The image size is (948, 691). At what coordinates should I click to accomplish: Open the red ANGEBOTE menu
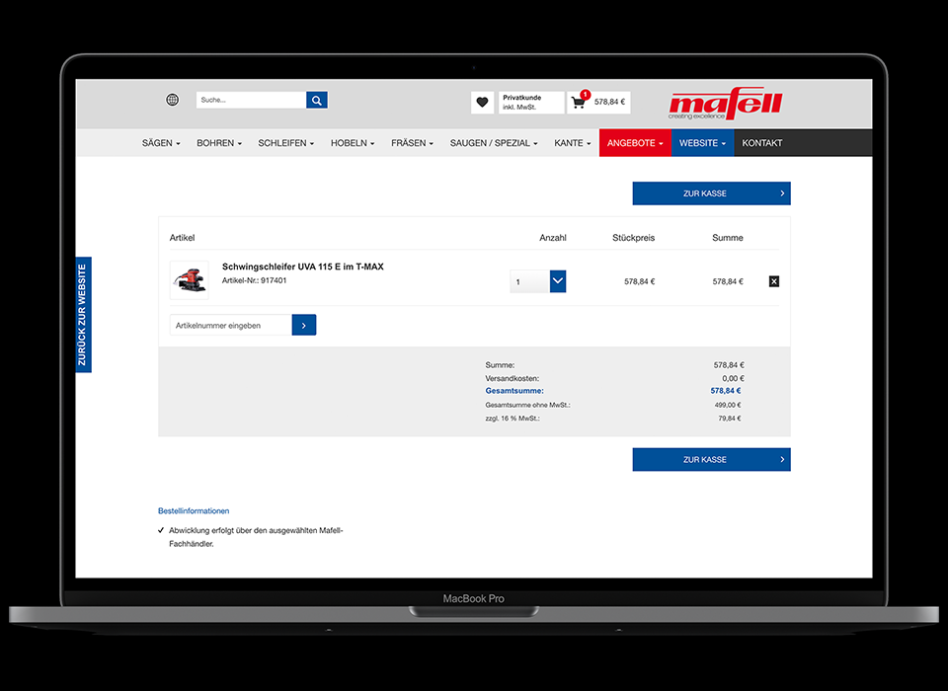(x=635, y=143)
